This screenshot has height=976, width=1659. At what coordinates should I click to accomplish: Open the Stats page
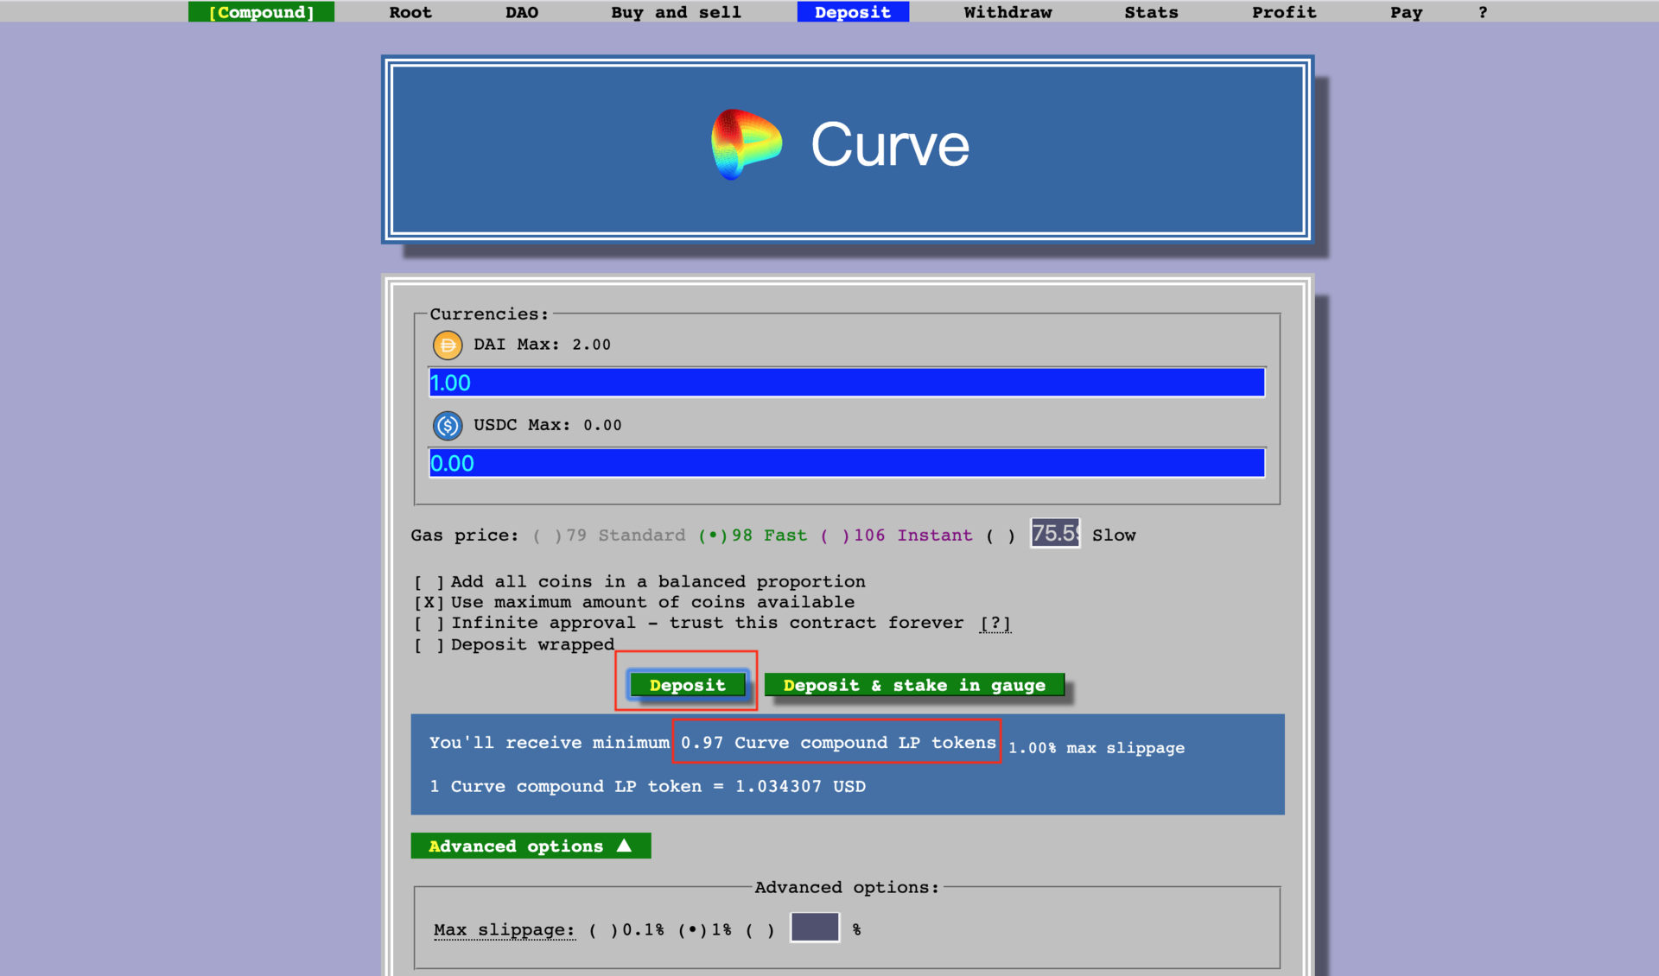click(x=1151, y=12)
